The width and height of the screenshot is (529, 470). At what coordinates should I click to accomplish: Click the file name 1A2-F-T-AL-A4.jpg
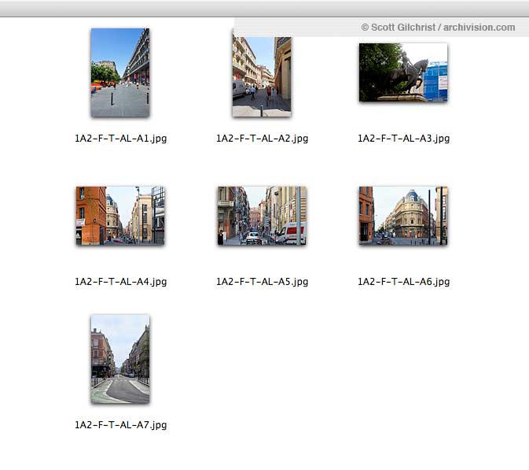(x=120, y=282)
